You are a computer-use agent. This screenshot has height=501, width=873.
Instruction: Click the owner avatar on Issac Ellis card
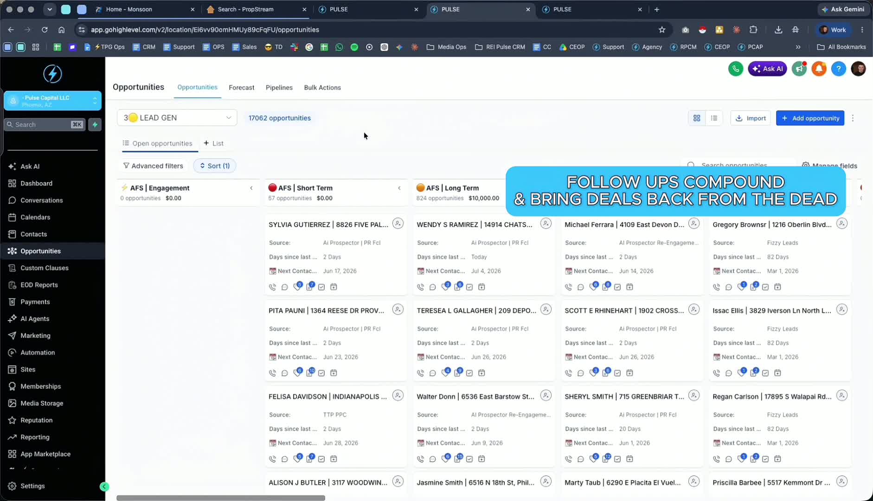(842, 309)
